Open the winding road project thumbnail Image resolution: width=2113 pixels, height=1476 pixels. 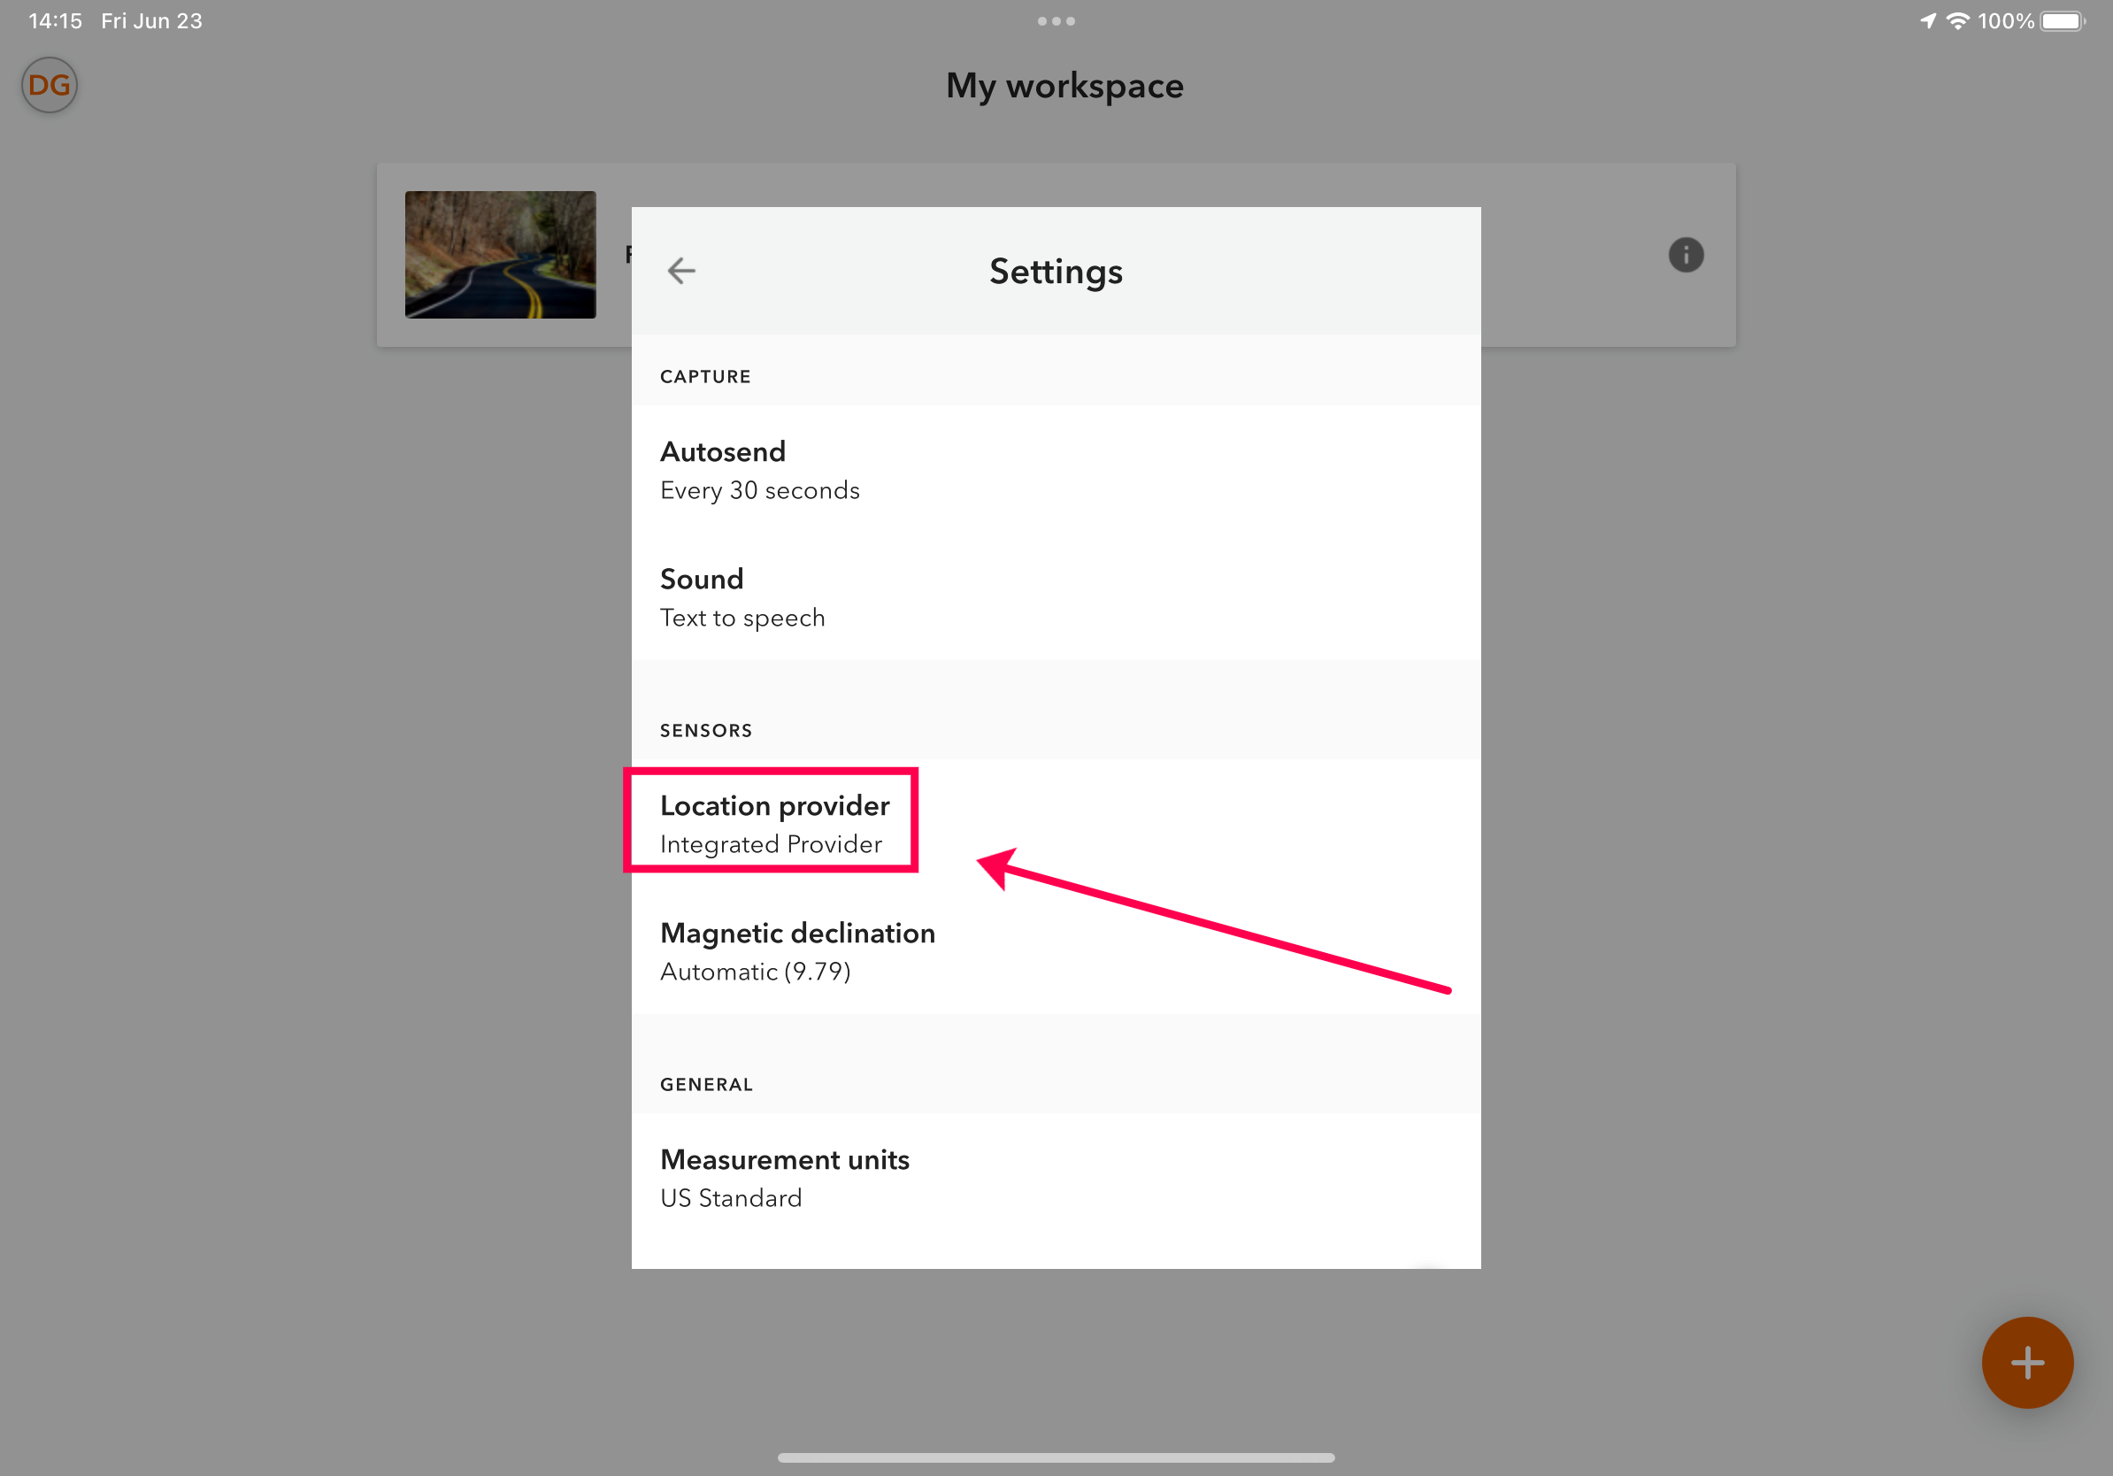pyautogui.click(x=500, y=255)
